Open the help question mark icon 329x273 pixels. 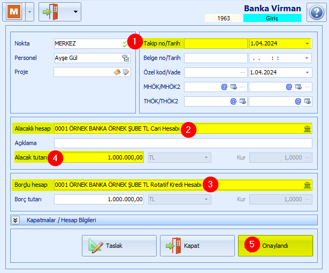click(x=316, y=12)
